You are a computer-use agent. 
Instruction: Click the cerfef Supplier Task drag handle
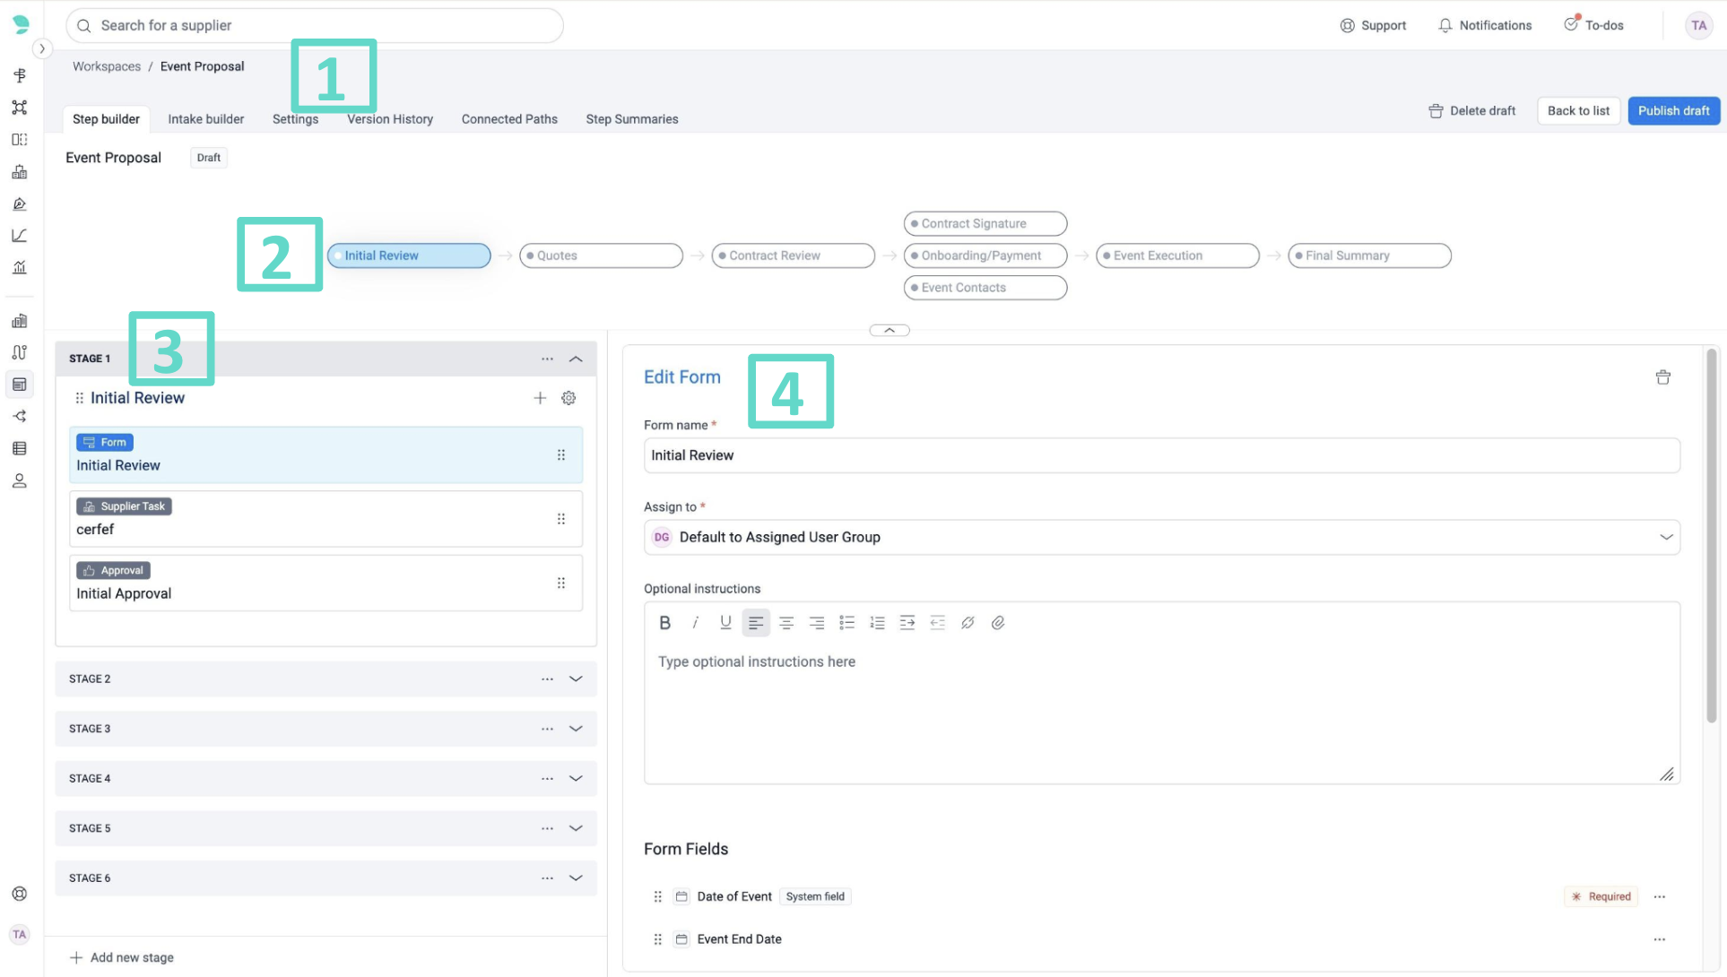561,519
